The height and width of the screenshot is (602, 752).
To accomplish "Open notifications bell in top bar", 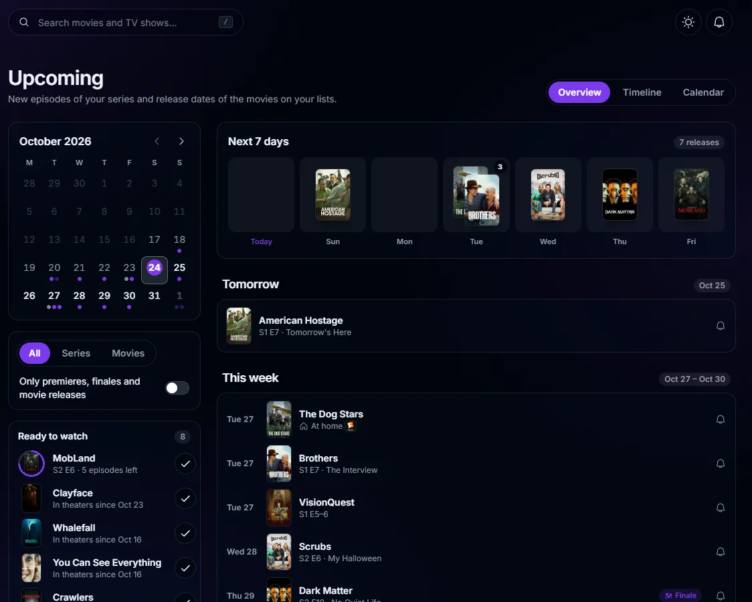I will click(719, 22).
